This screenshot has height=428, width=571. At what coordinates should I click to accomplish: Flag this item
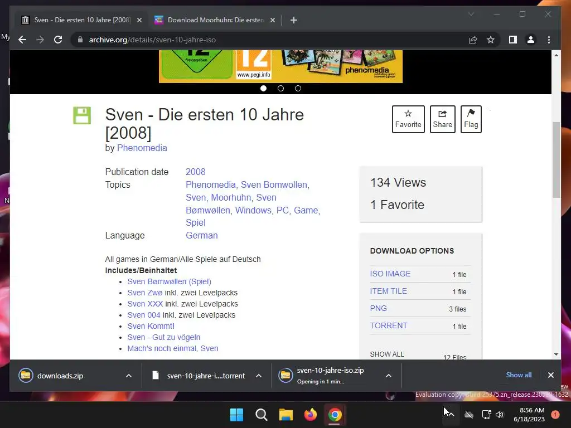(x=471, y=119)
